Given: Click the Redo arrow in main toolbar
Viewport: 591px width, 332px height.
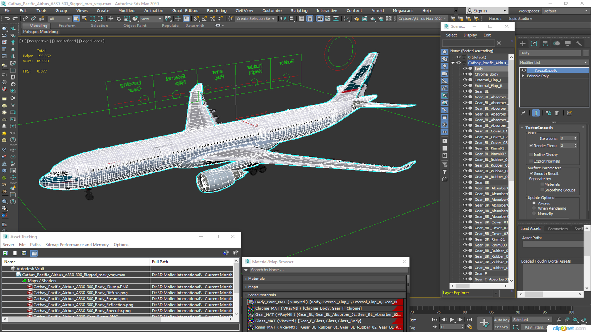Looking at the screenshot, I should click(14, 18).
